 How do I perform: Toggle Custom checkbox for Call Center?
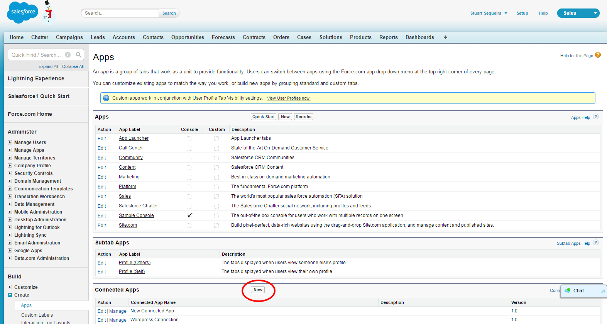coord(216,148)
